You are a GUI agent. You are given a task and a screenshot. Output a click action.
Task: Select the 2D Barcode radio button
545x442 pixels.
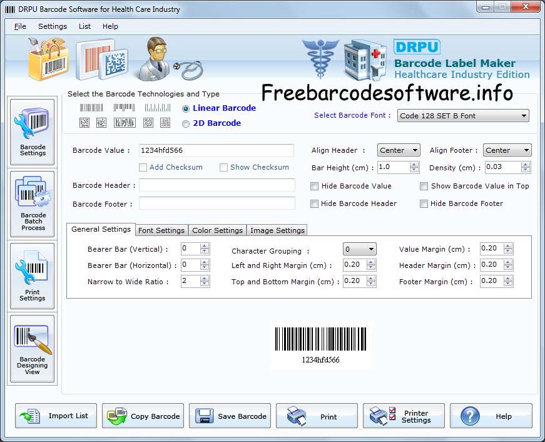point(186,124)
